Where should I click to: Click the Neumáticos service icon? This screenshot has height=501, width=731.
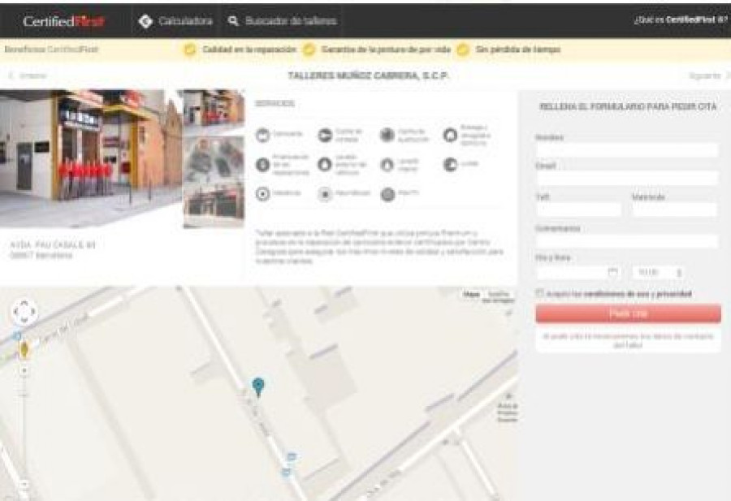(x=325, y=194)
